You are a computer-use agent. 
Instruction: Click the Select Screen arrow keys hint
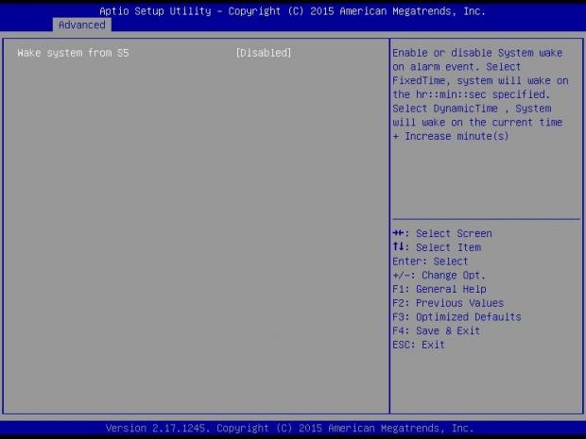pyautogui.click(x=442, y=234)
